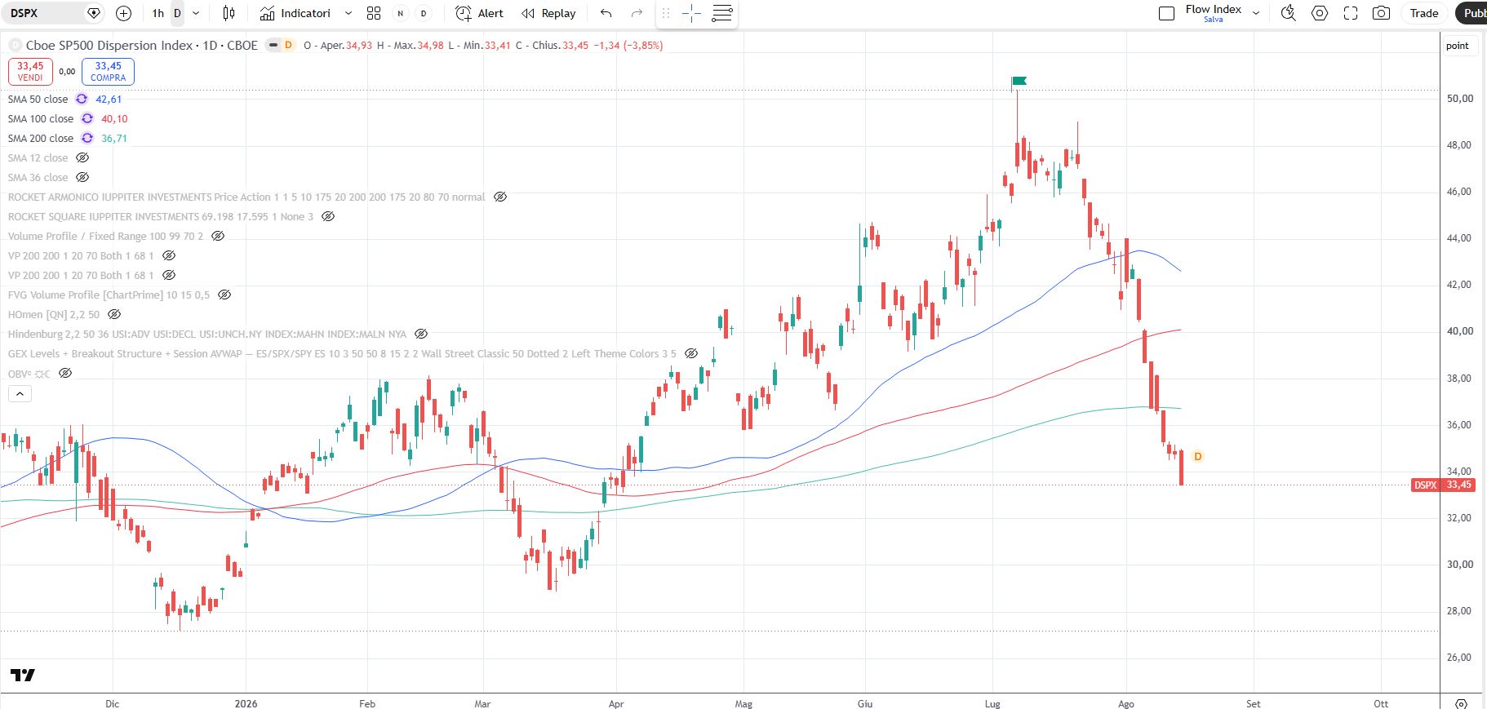Click the COMPRA 33,45 buy button
Image resolution: width=1487 pixels, height=709 pixels.
(x=108, y=72)
